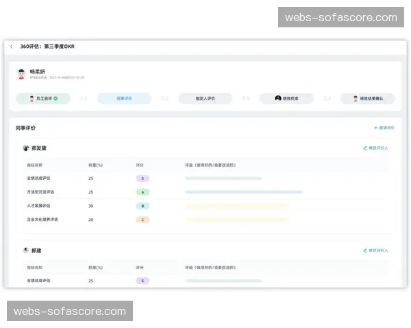411x328 pixels.
Task: Click 业绩达成评估 row in 郎建's table
Action: pyautogui.click(x=206, y=281)
